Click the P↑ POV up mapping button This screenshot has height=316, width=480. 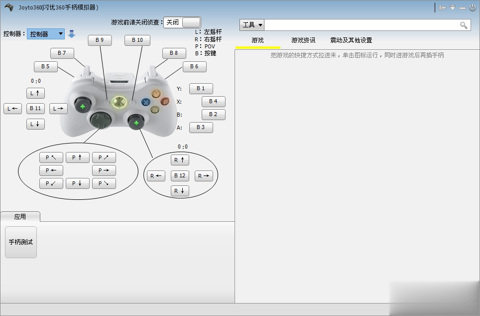tap(78, 157)
